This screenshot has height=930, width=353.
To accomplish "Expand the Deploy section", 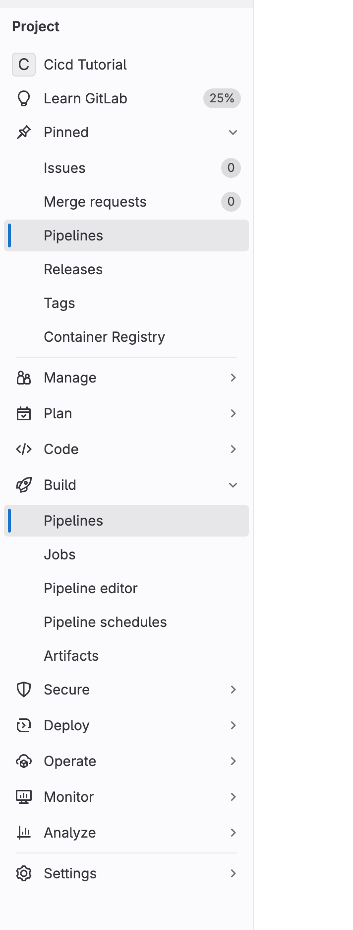I will [x=233, y=725].
